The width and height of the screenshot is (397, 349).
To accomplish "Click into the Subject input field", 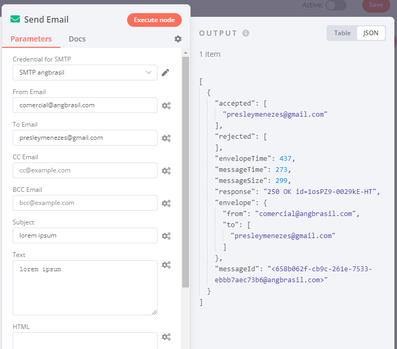I will [x=85, y=235].
